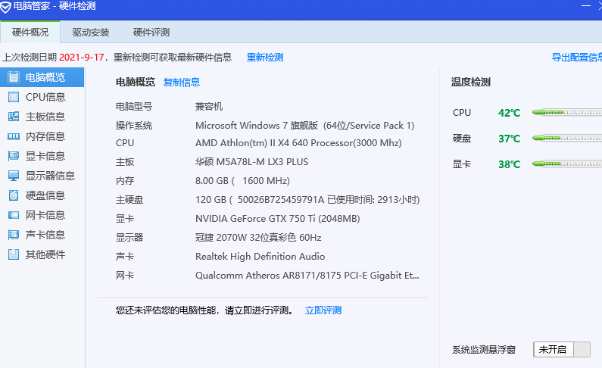
Task: Toggle the 系统监测悬浮窗 switch
Action: [x=562, y=350]
